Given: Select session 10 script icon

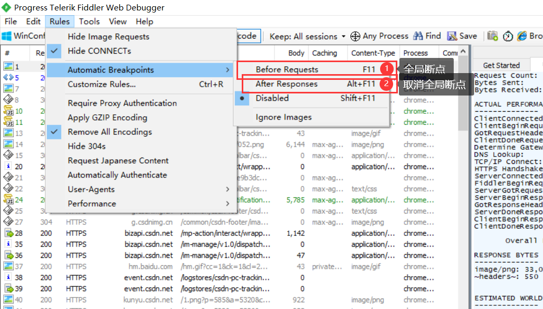Looking at the screenshot, I should pos(8,111).
